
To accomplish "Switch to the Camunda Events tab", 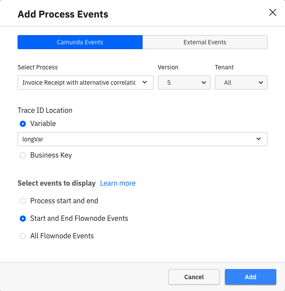I will 80,42.
